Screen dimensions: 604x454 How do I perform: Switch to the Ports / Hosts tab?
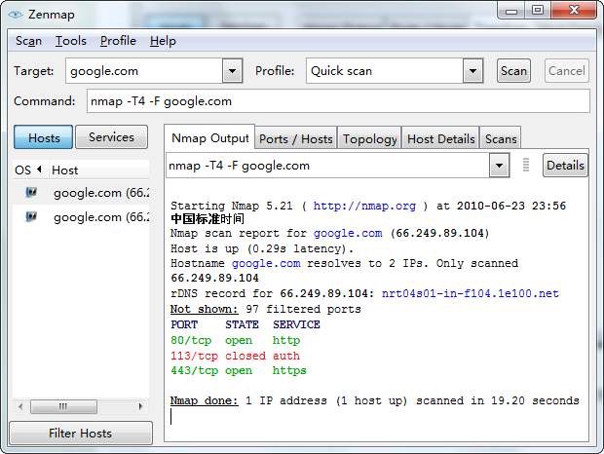pos(295,138)
